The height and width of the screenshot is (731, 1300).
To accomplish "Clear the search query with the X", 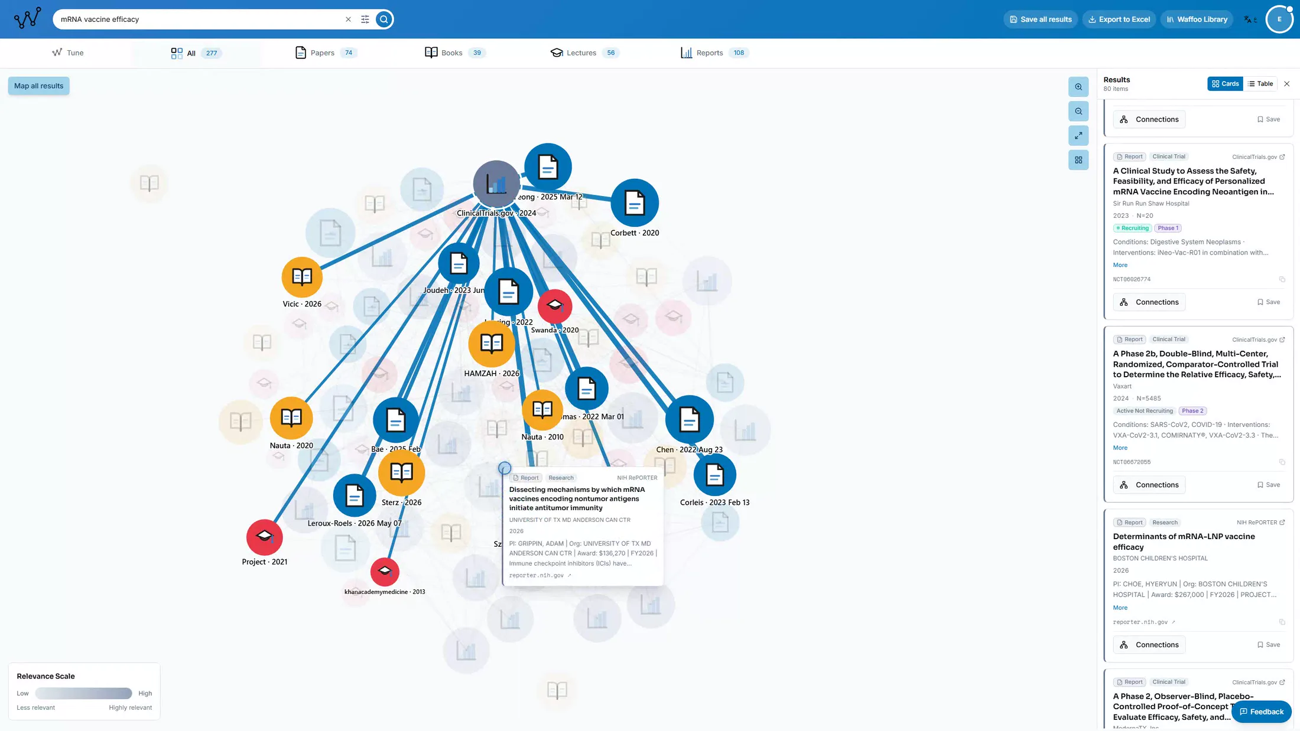I will pyautogui.click(x=348, y=19).
